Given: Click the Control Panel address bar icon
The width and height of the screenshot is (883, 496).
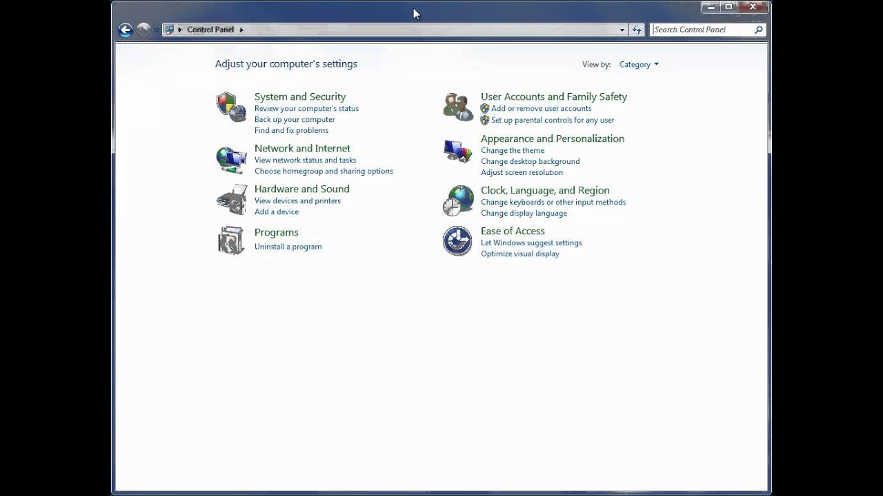Looking at the screenshot, I should click(168, 30).
